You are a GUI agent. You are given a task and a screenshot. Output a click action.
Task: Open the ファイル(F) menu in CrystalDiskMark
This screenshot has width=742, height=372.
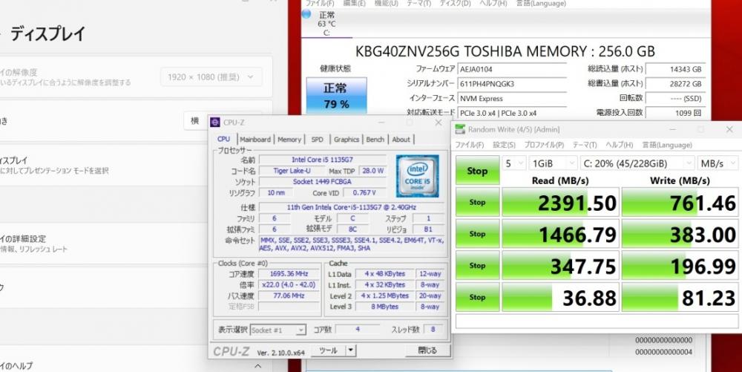tap(470, 145)
